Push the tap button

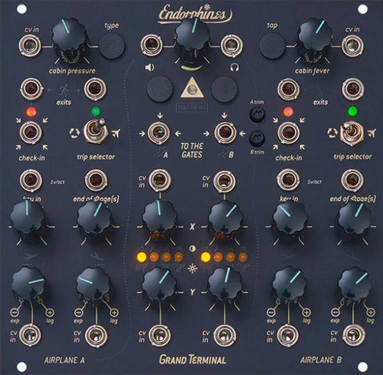click(x=272, y=46)
